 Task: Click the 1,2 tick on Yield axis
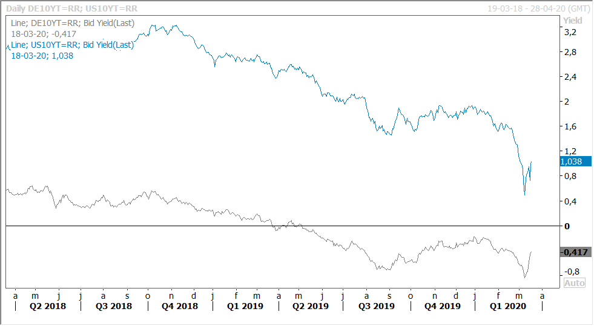click(570, 151)
